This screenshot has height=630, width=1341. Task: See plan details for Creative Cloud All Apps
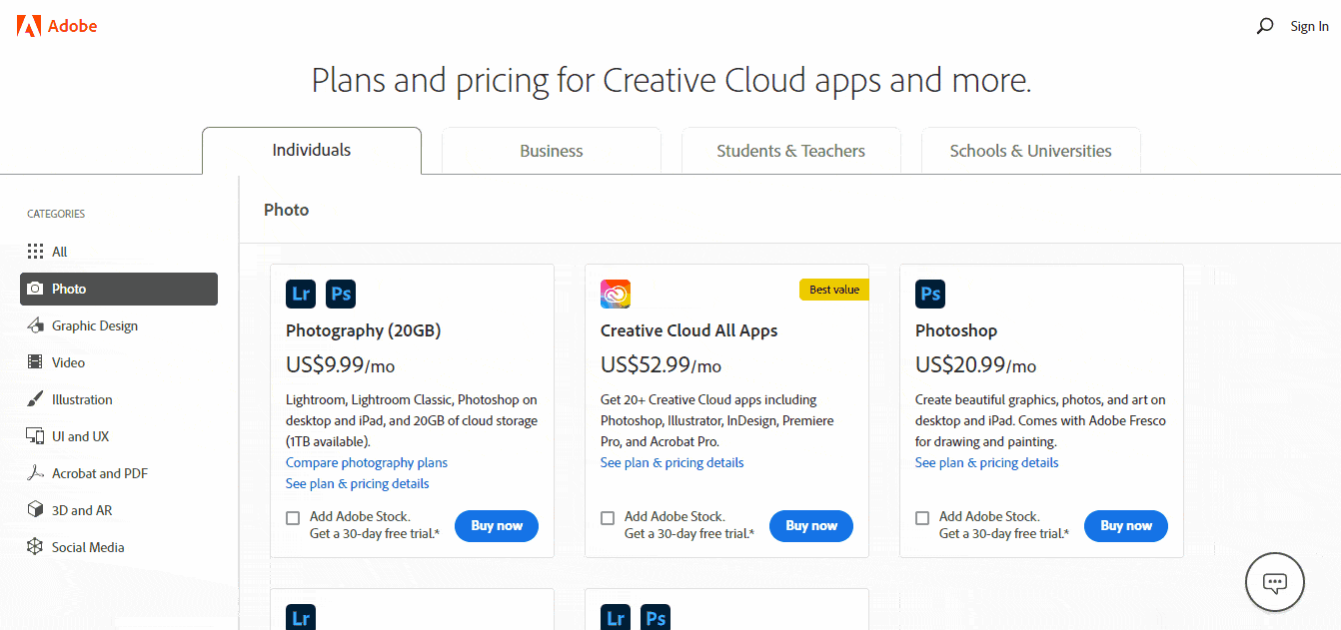(672, 463)
